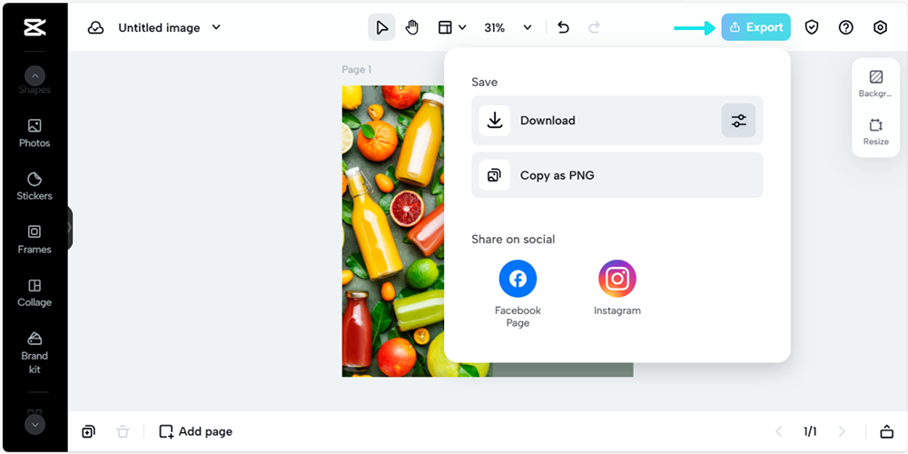
Task: Go to the next page arrow
Action: 842,431
